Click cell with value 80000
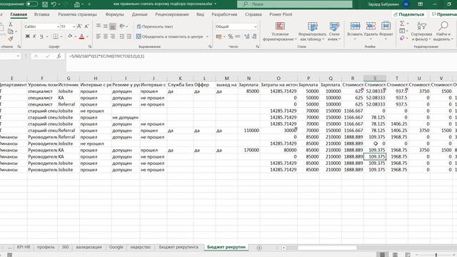This screenshot has height=257, width=457. 278,150
